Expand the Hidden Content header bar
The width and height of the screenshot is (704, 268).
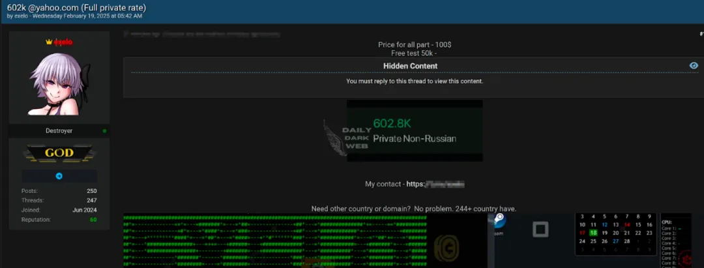[410, 66]
